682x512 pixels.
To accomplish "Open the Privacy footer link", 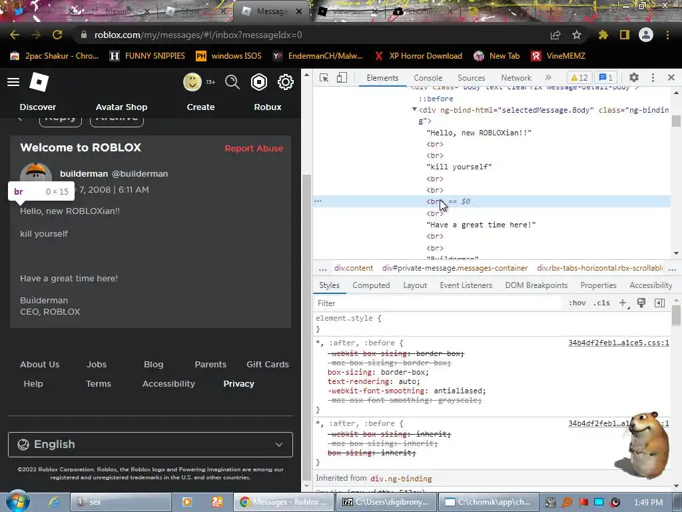I will 239,383.
